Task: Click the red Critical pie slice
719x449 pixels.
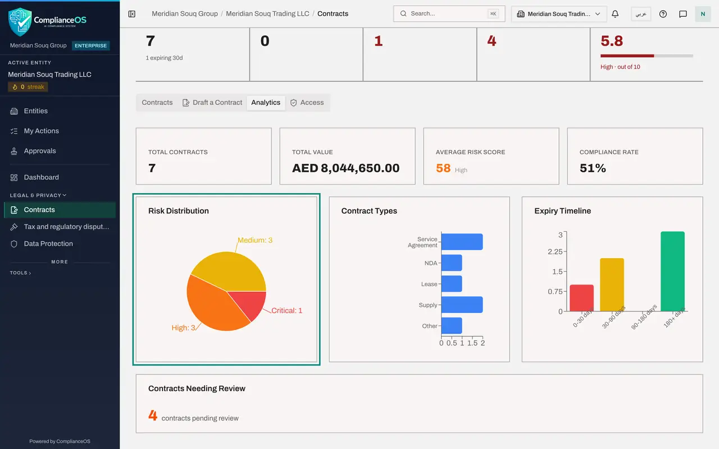Action: pyautogui.click(x=250, y=304)
